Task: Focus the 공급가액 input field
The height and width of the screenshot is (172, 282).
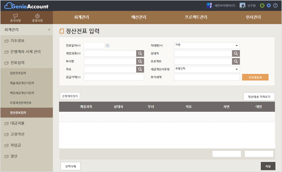Action: click(114, 77)
